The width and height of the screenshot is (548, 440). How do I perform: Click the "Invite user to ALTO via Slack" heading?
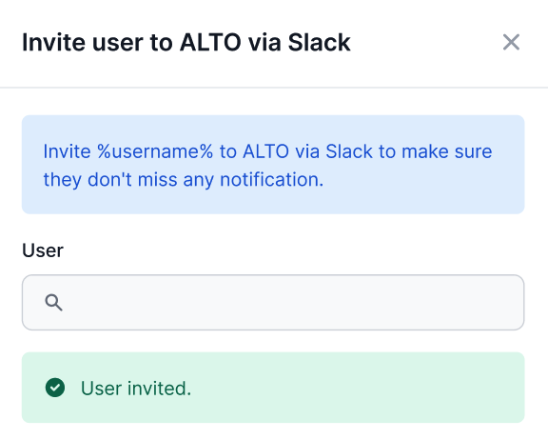click(x=186, y=42)
